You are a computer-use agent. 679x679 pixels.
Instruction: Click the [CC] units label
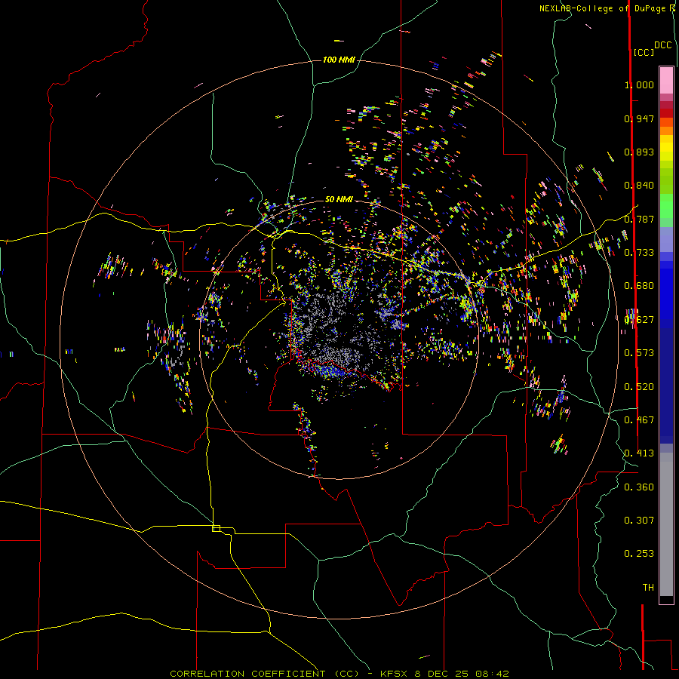point(644,52)
